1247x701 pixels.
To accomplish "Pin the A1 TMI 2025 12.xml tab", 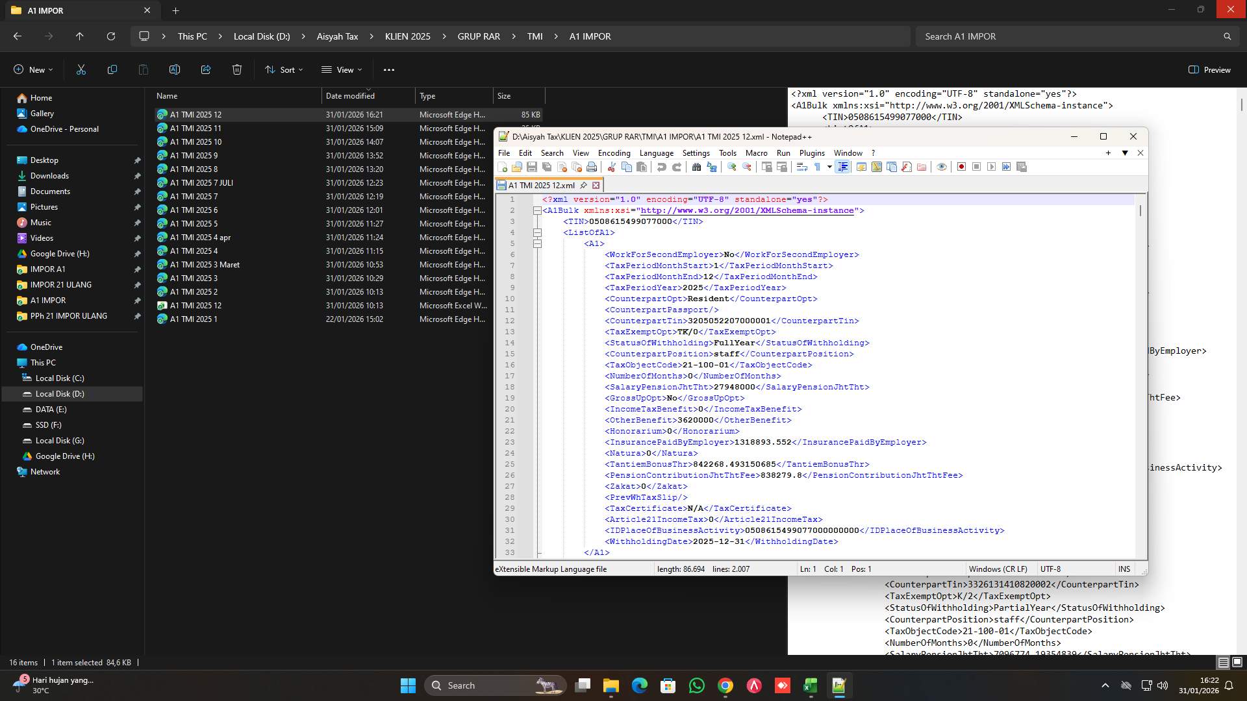I will [583, 185].
